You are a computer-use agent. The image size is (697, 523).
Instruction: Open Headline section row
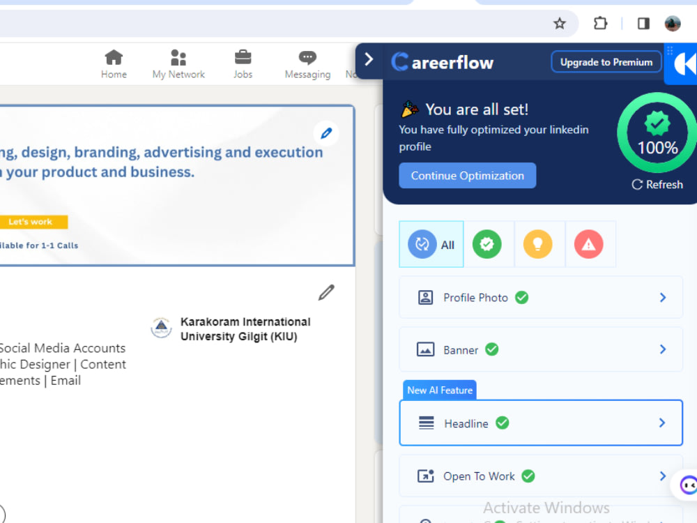click(541, 423)
